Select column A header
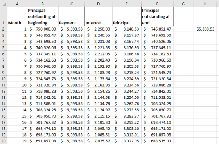This screenshot has width=219, height=144. coord(17,4)
